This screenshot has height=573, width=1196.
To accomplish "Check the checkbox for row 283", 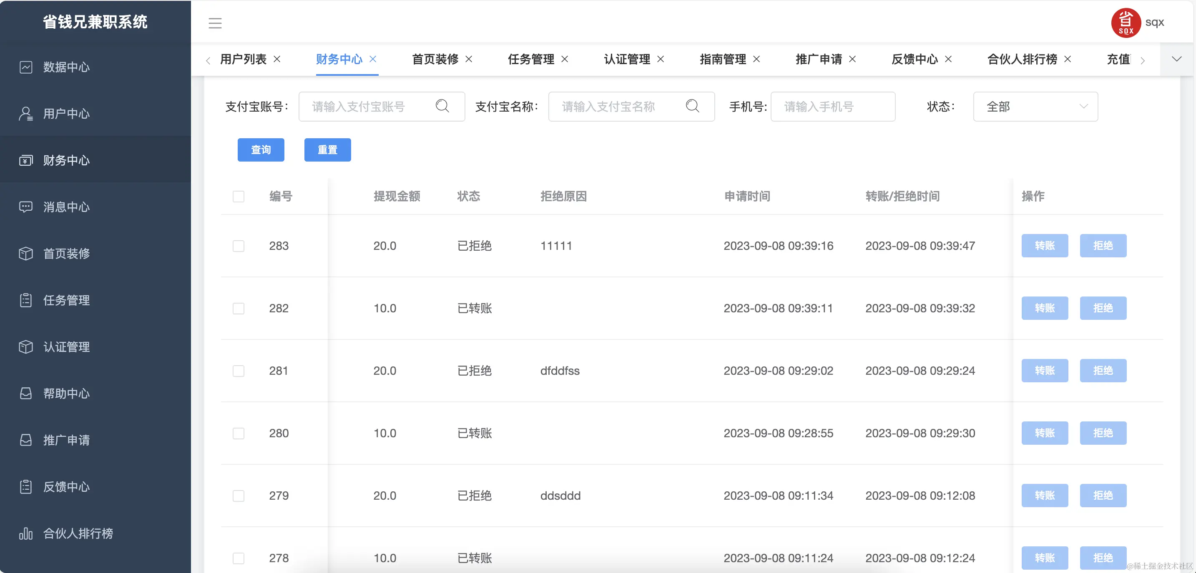I will (x=239, y=246).
